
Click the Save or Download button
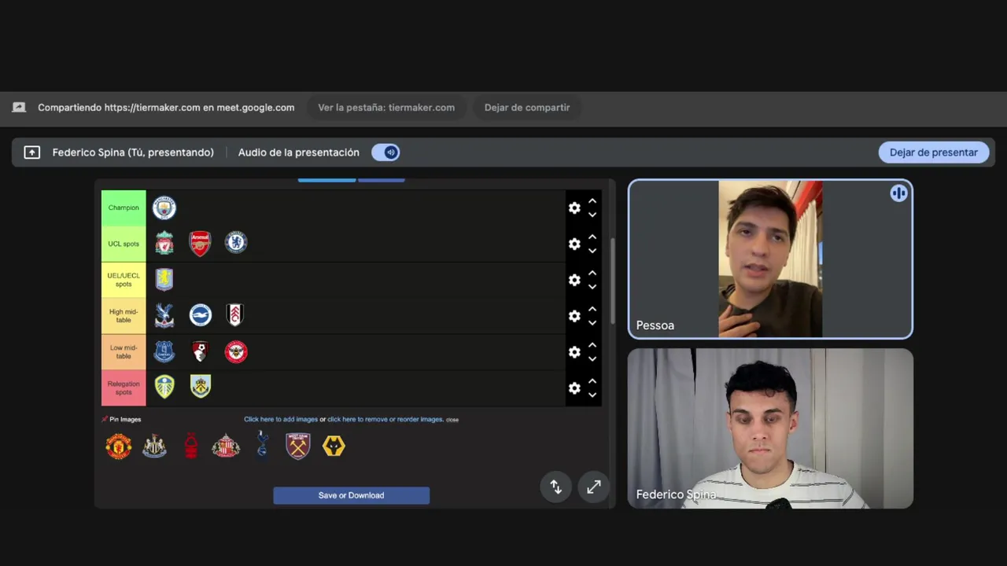(x=351, y=495)
